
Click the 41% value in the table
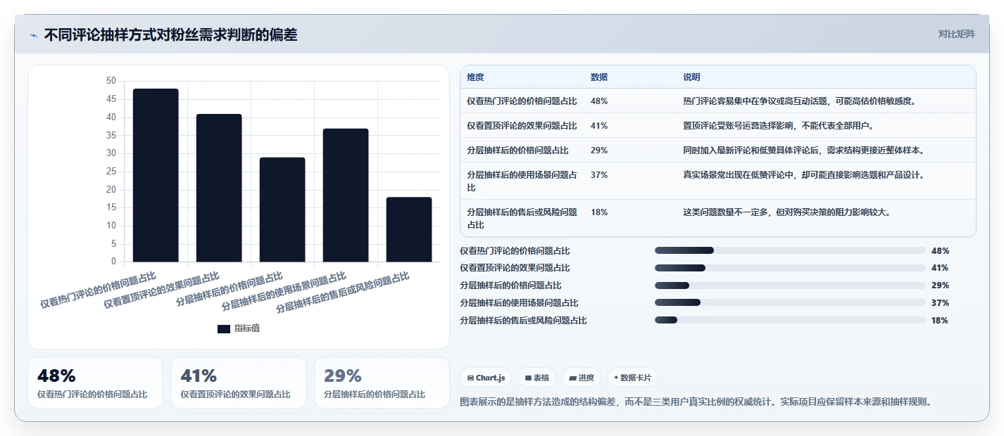pyautogui.click(x=599, y=126)
